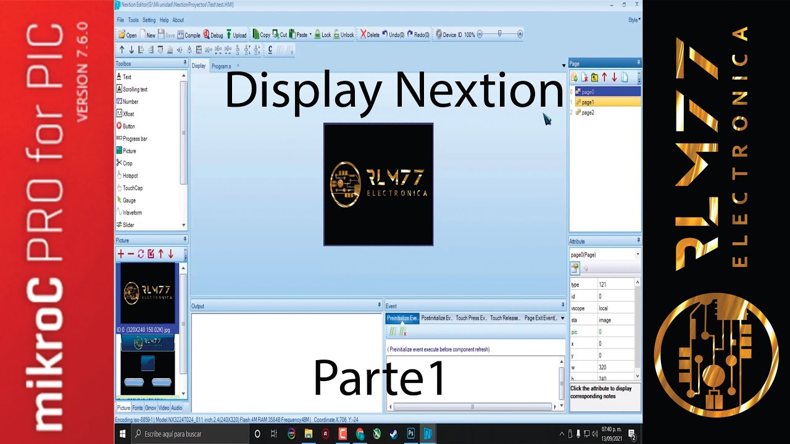Switch to the Video resource tab
Image resolution: width=790 pixels, height=444 pixels.
(x=164, y=408)
